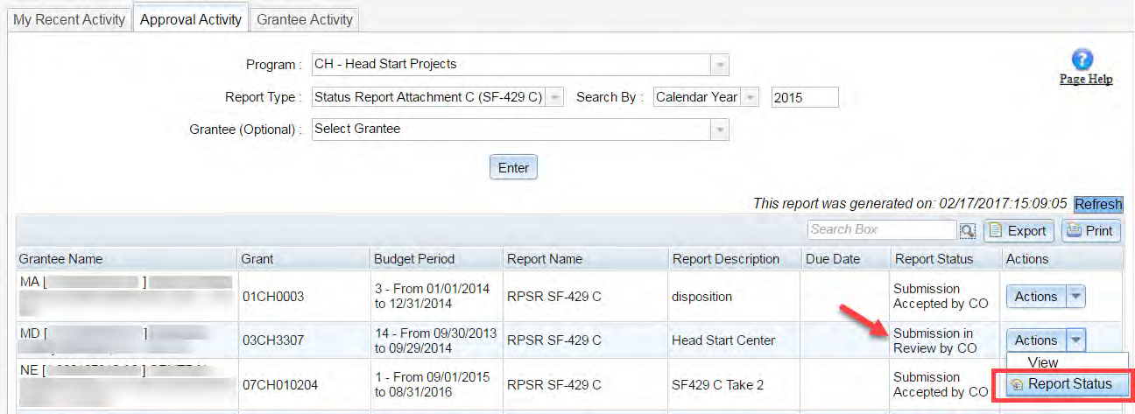Open the Grantee (Optional) dropdown

tap(719, 130)
